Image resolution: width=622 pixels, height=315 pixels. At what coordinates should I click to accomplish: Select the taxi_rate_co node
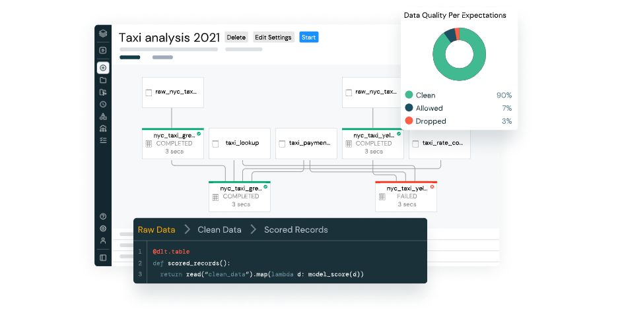pos(440,143)
